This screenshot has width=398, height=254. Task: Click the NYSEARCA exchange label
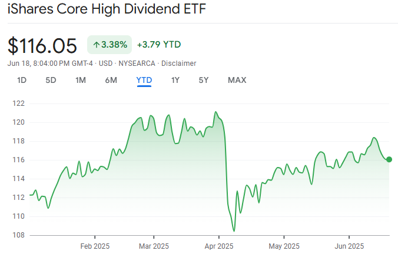(x=137, y=63)
